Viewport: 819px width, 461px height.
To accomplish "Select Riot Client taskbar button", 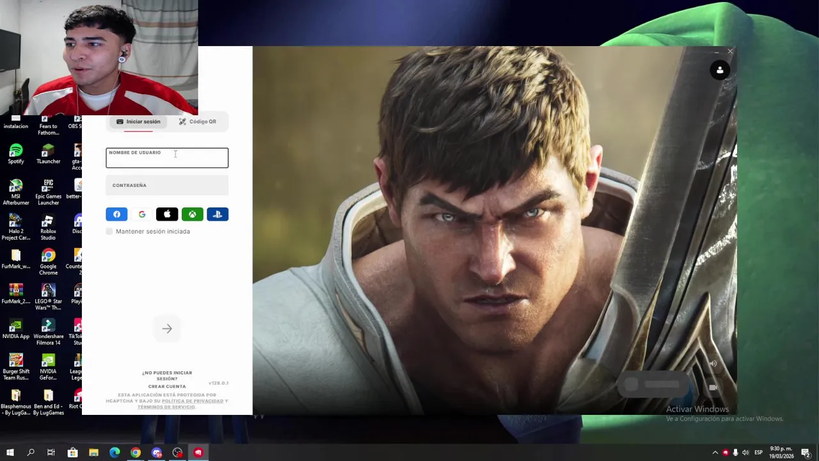I will 198,453.
